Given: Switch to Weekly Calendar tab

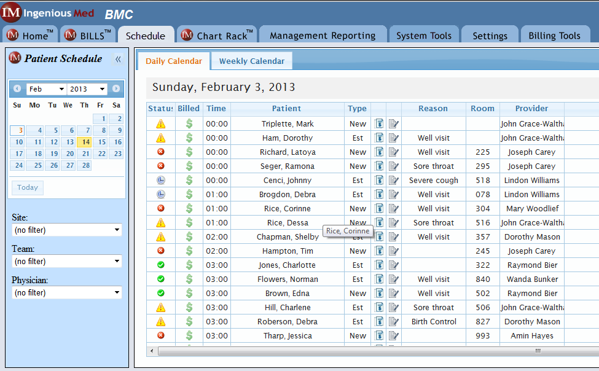Looking at the screenshot, I should tap(252, 61).
